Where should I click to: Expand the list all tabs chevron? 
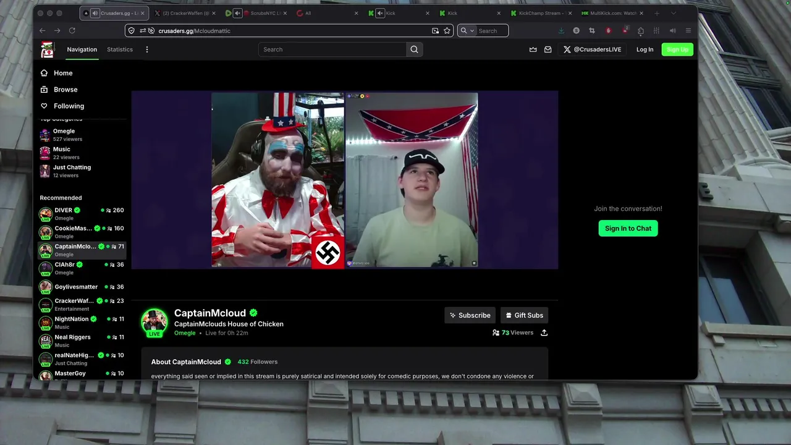[x=674, y=13]
